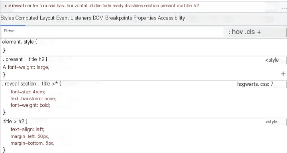The height and width of the screenshot is (153, 287).
Task: Switch to the Accessibility tab
Action: click(171, 18)
